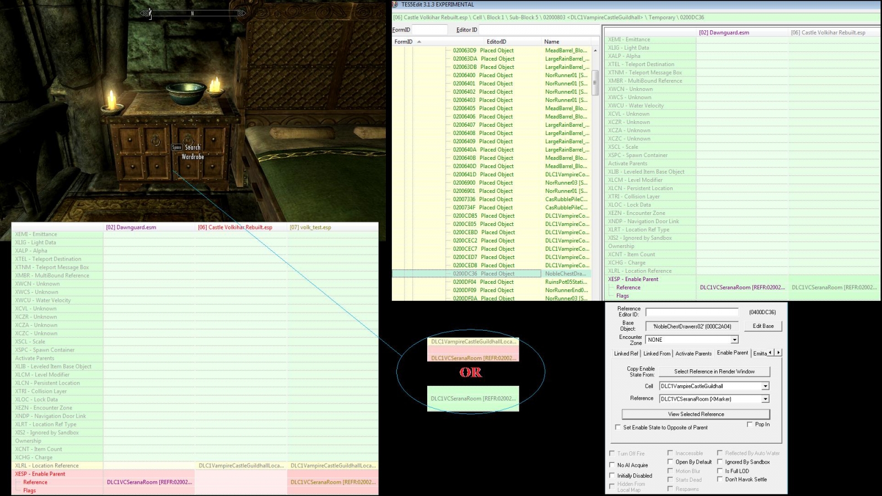Open the partially shown Emitta tab
The image size is (882, 496).
coord(760,353)
